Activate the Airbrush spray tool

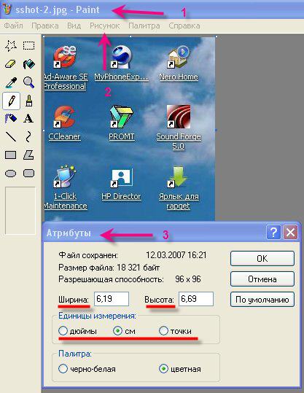click(x=11, y=118)
